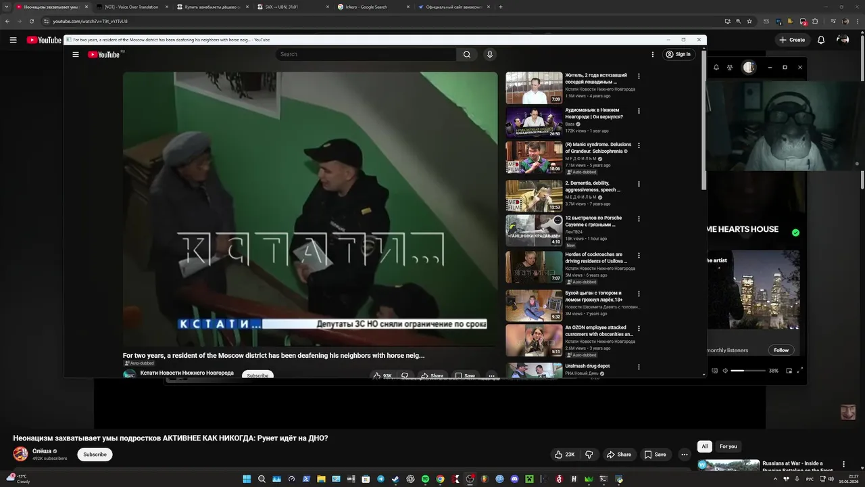Open more actions ellipsis under inner video
This screenshot has height=487, width=865.
(492, 375)
